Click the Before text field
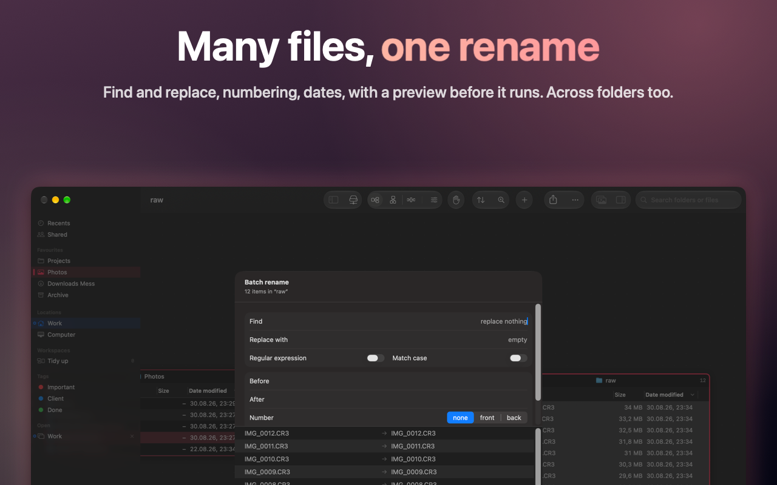Viewport: 777px width, 485px height. point(388,381)
